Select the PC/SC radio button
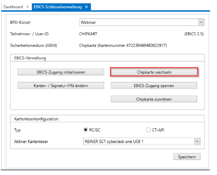This screenshot has height=175, width=217. [85, 130]
